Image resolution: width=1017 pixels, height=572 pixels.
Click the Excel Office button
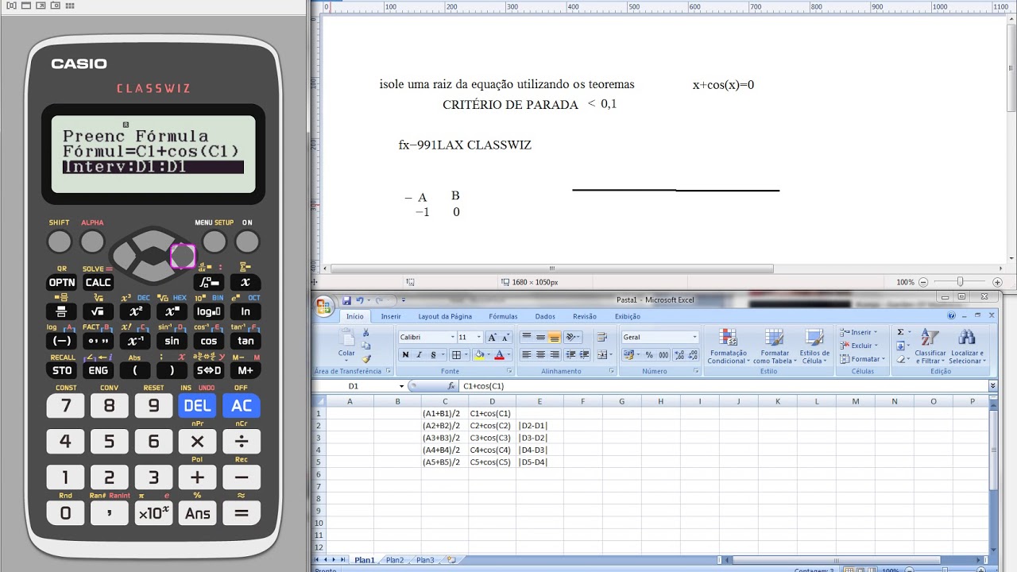[324, 307]
